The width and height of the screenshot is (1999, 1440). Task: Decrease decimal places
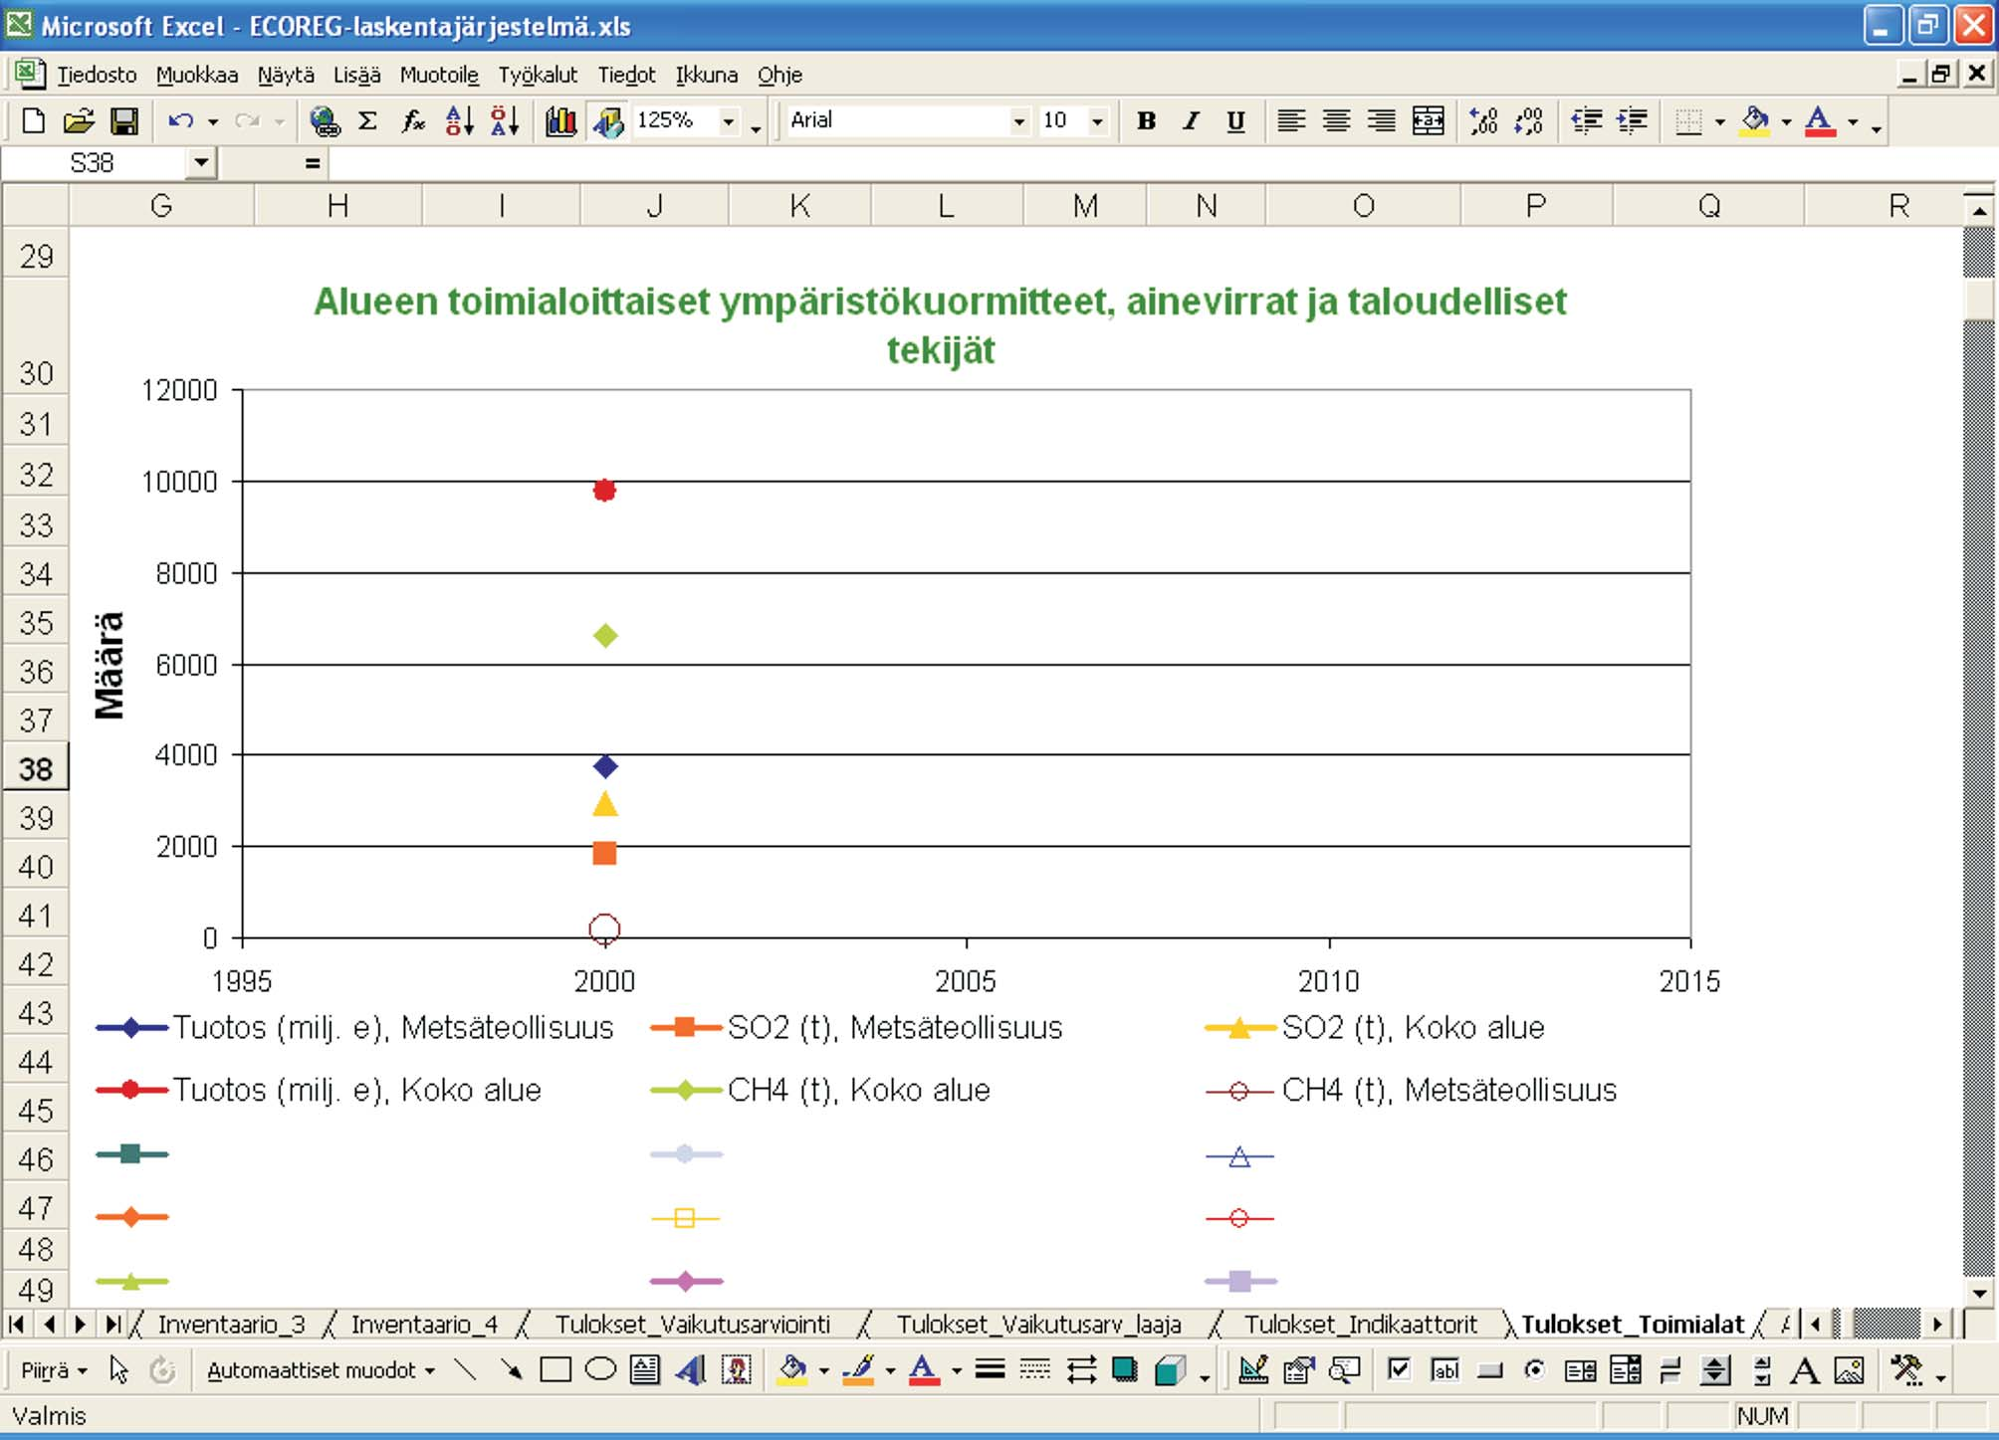tap(1528, 121)
